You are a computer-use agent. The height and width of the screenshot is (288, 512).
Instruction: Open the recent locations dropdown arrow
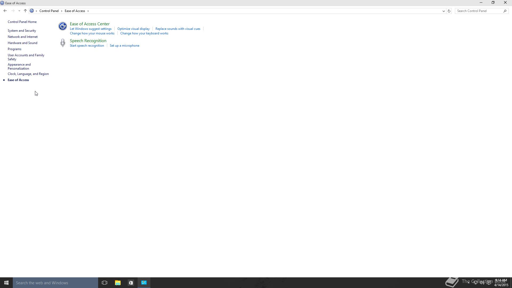[19, 11]
